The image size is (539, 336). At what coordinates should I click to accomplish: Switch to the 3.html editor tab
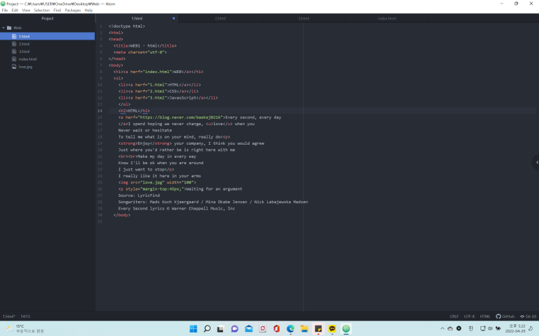point(303,19)
